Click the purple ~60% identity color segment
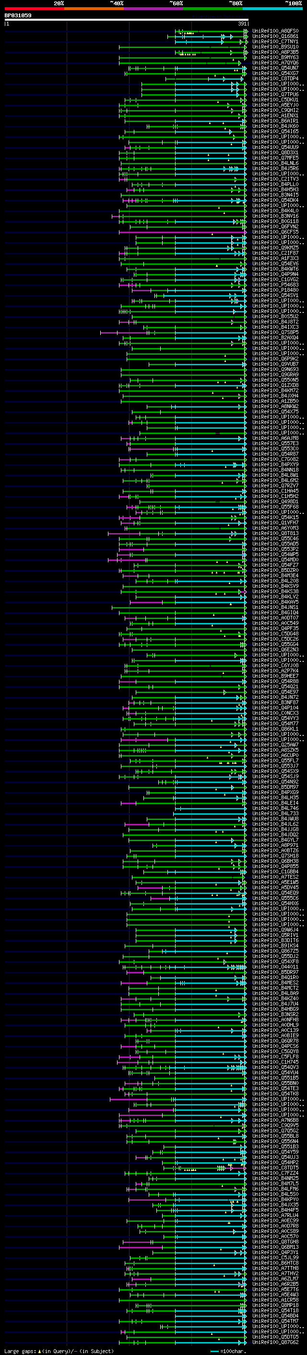The width and height of the screenshot is (307, 1355). [x=154, y=9]
